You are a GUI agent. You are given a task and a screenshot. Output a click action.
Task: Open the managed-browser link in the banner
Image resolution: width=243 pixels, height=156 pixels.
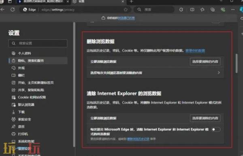tap(126, 18)
